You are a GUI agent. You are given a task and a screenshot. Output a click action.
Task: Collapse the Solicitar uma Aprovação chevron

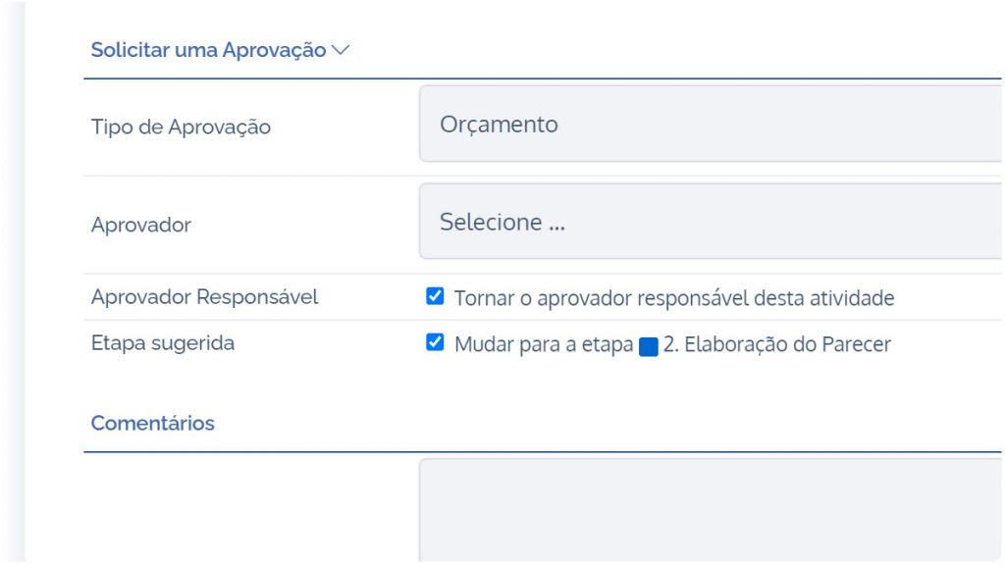[341, 50]
